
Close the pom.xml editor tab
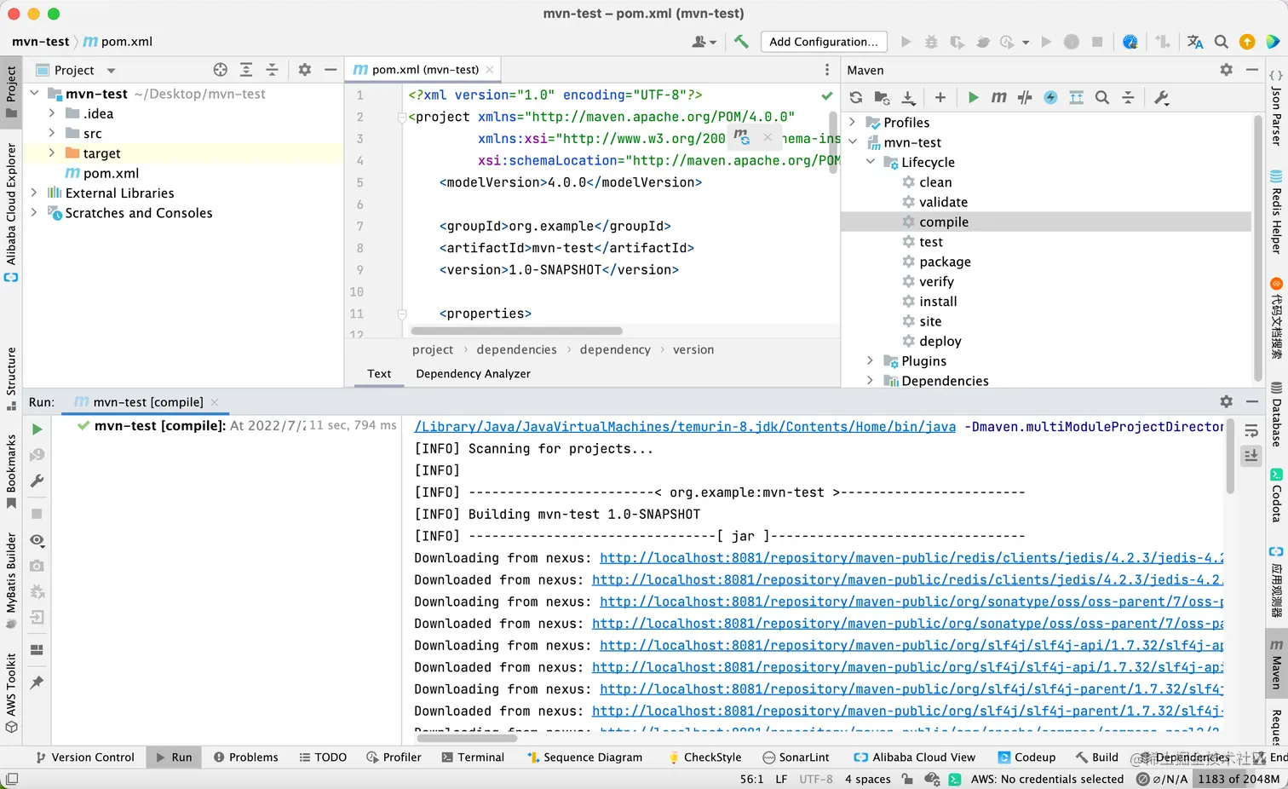(x=489, y=70)
